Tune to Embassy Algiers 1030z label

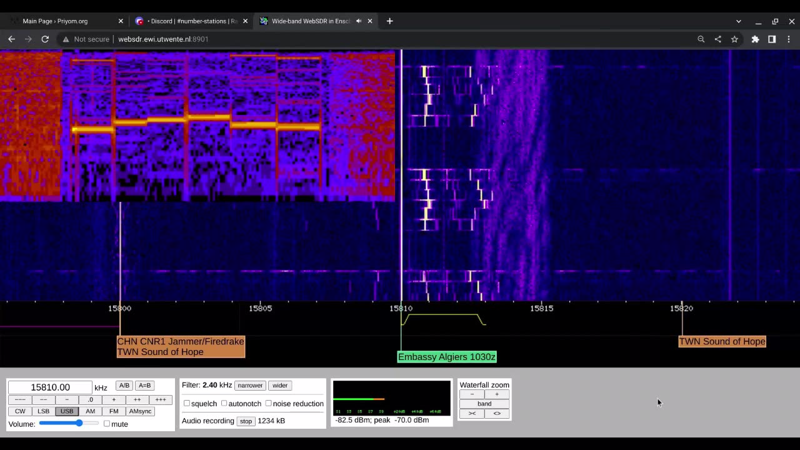(447, 357)
